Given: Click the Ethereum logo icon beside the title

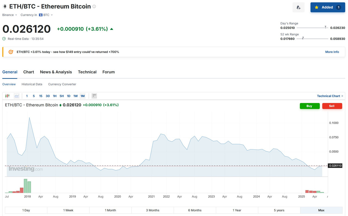Looking at the screenshot, I should click(x=5, y=7).
